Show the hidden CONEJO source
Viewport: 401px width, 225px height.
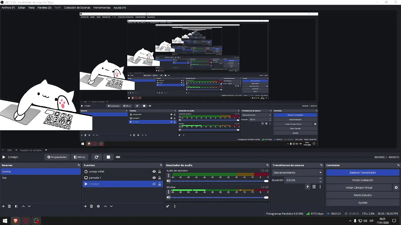pyautogui.click(x=154, y=184)
